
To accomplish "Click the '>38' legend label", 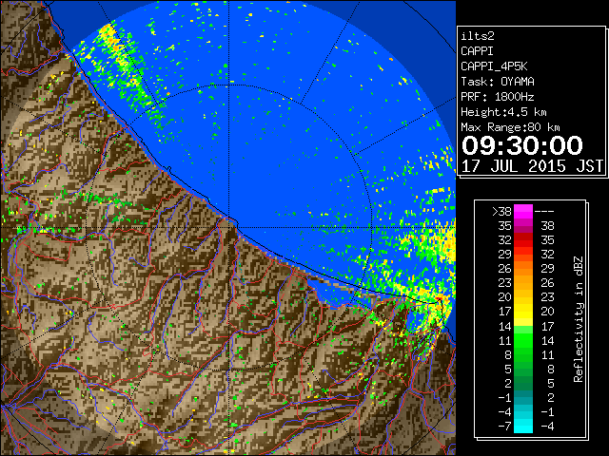I will click(x=501, y=212).
